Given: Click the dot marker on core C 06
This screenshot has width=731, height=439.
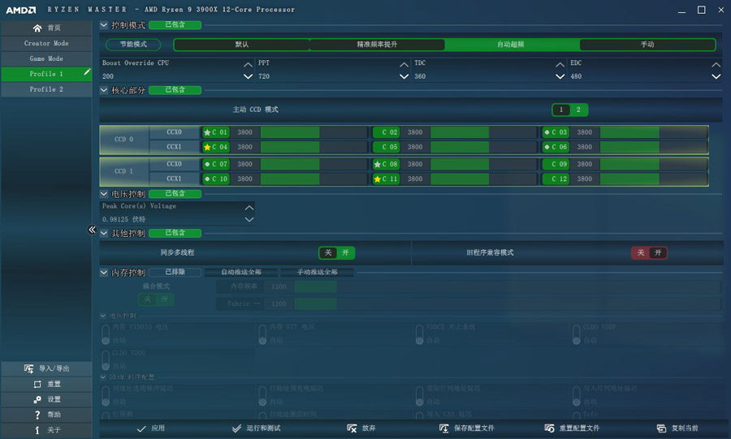Looking at the screenshot, I should click(547, 147).
